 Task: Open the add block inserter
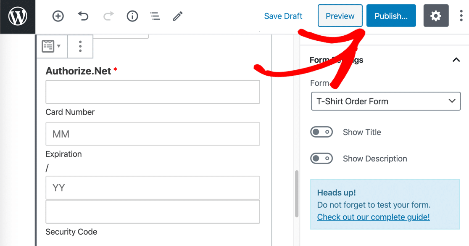pyautogui.click(x=58, y=16)
